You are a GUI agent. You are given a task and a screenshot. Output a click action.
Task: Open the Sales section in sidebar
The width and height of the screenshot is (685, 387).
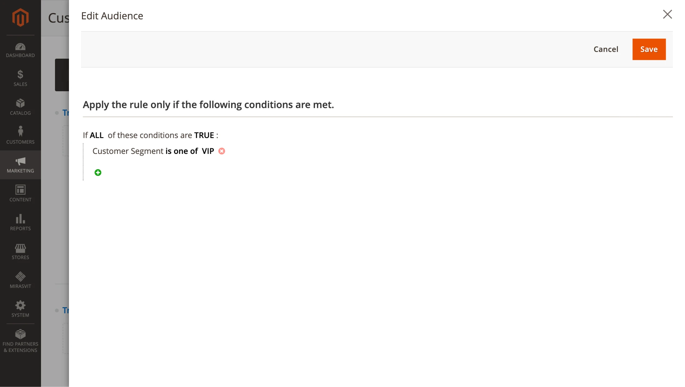pos(20,77)
